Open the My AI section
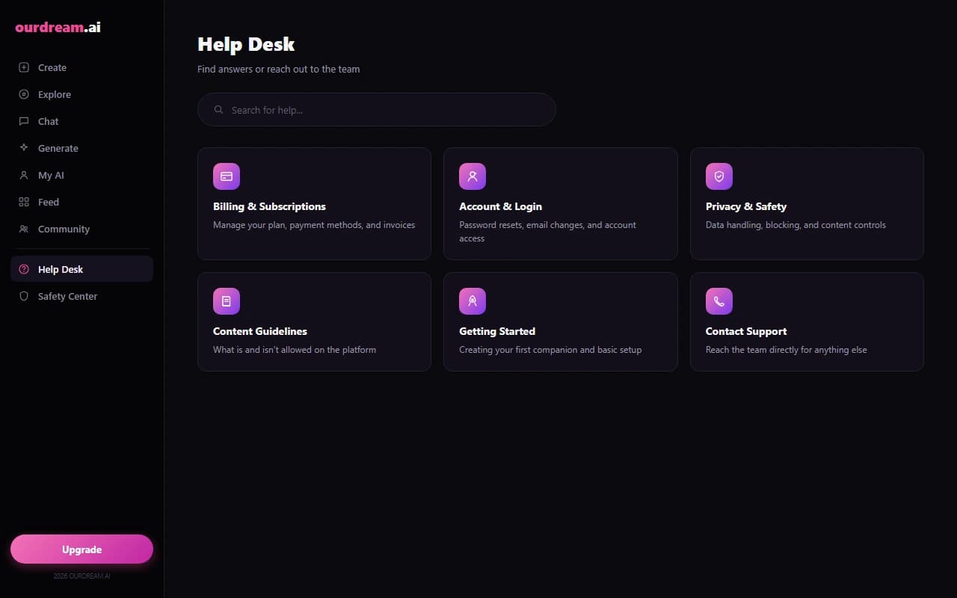This screenshot has height=598, width=957. point(81,175)
